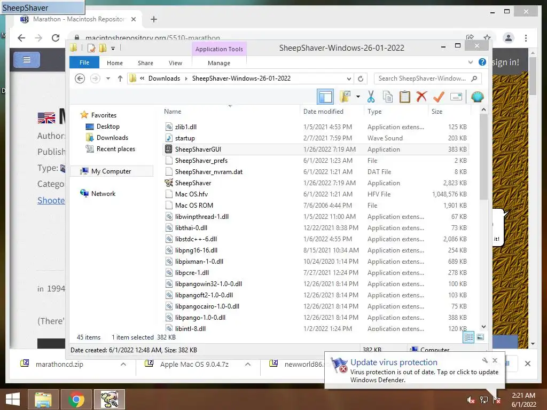This screenshot has width=547, height=410.
Task: Click the file list vertical scrollbar
Action: point(483,157)
